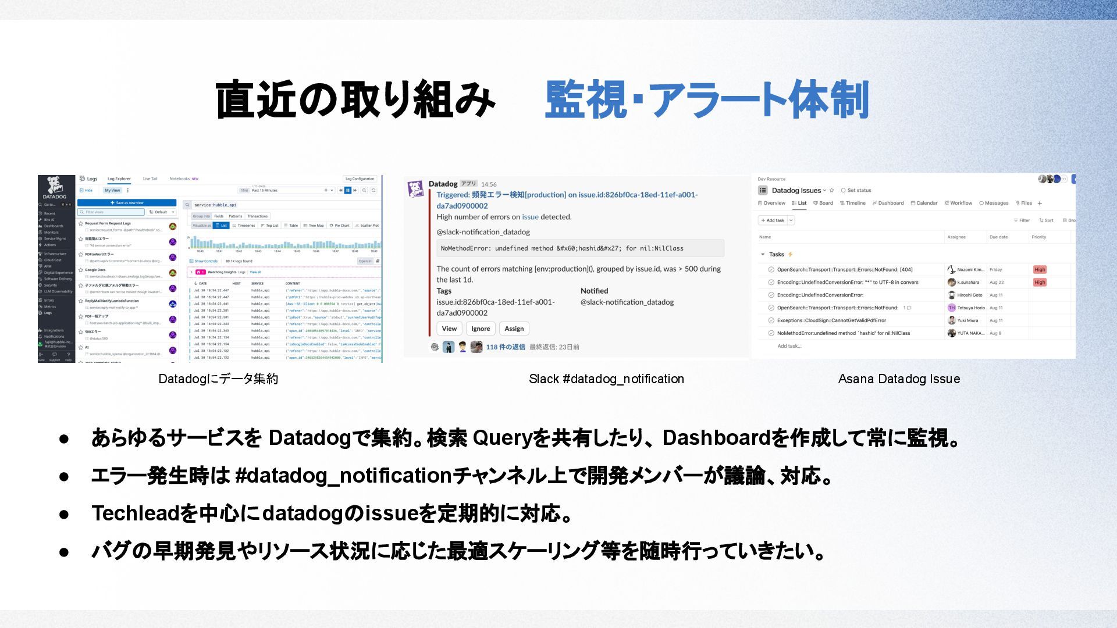The width and height of the screenshot is (1117, 628).
Task: Collapse the Tasks section in Asana
Action: 763,254
